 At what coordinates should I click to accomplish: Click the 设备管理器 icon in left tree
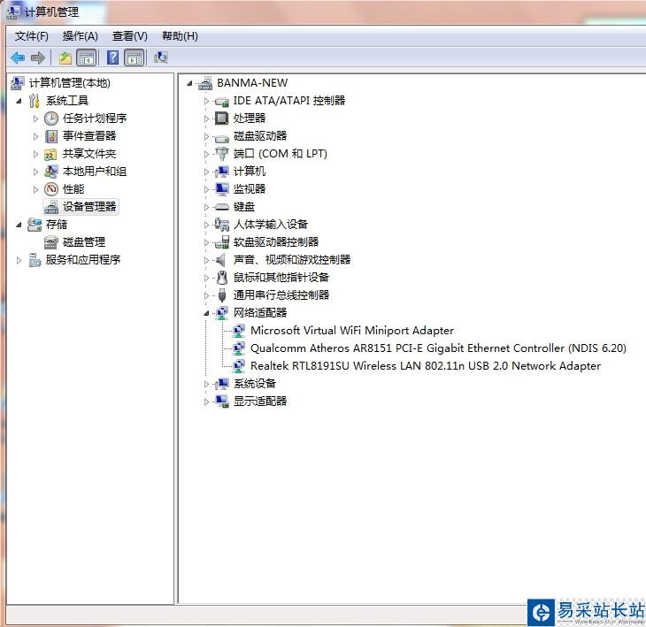pos(51,207)
